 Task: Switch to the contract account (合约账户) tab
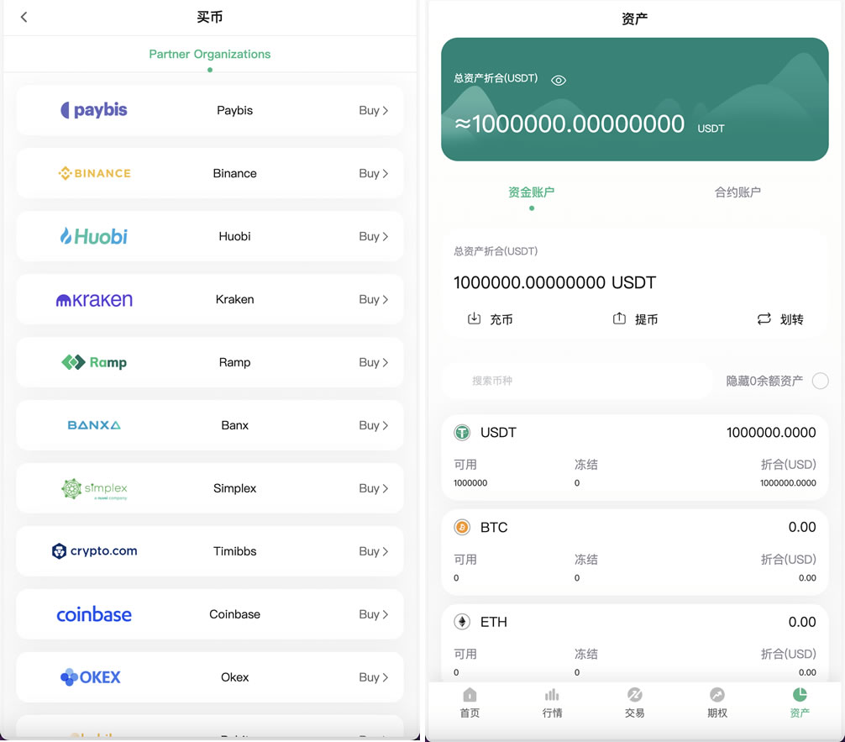(x=737, y=192)
